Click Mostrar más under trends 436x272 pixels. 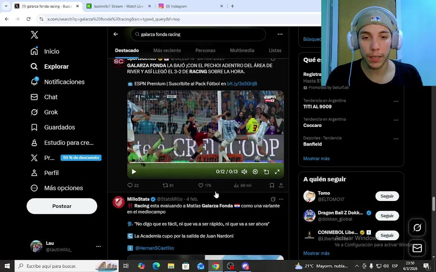pos(316,159)
